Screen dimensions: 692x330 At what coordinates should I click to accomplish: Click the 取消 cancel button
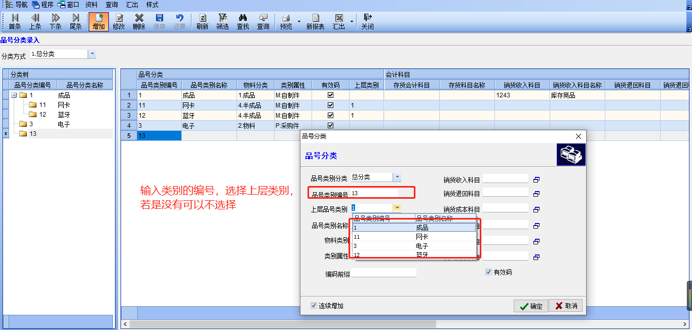[566, 306]
